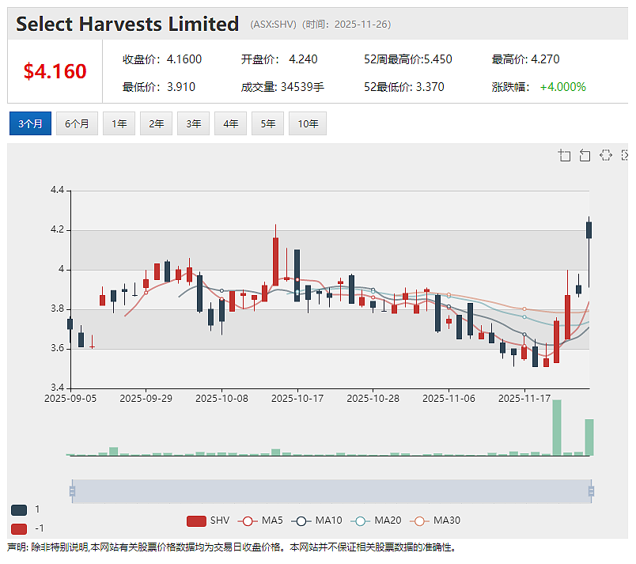Image resolution: width=636 pixels, height=564 pixels.
Task: Click the title Select Harvests Limited
Action: (127, 24)
